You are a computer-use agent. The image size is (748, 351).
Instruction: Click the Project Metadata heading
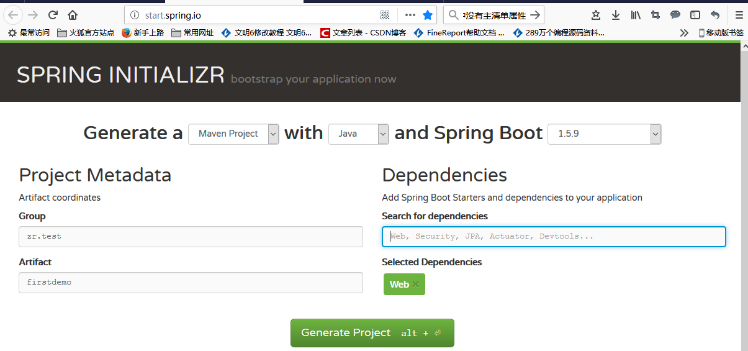coord(95,175)
